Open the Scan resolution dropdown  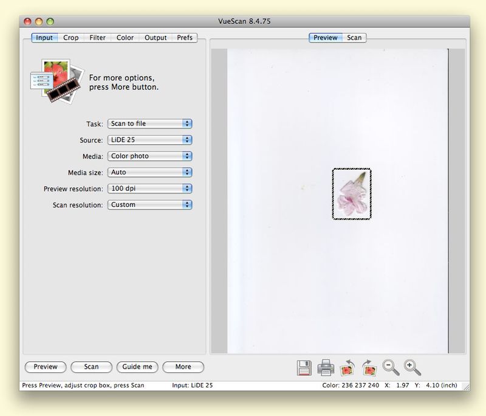pyautogui.click(x=149, y=205)
